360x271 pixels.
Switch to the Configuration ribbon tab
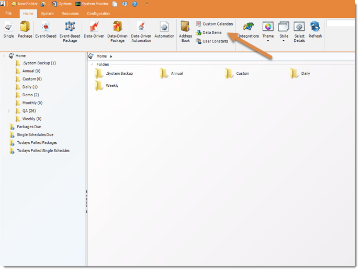coord(98,14)
